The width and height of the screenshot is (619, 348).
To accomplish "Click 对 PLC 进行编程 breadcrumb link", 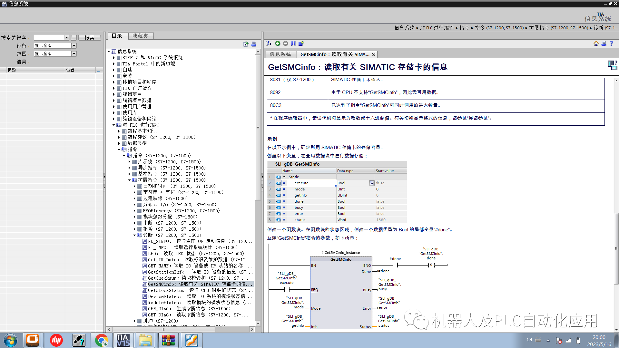I will pos(437,28).
